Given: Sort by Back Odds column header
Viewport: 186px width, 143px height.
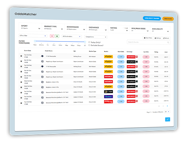Looking at the screenshot, I should click(121, 51).
